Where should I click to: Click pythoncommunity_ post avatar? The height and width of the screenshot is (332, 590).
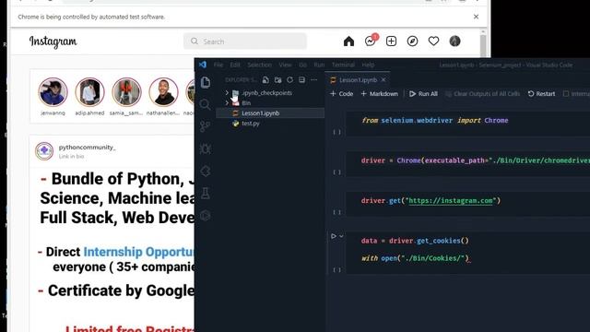click(44, 151)
